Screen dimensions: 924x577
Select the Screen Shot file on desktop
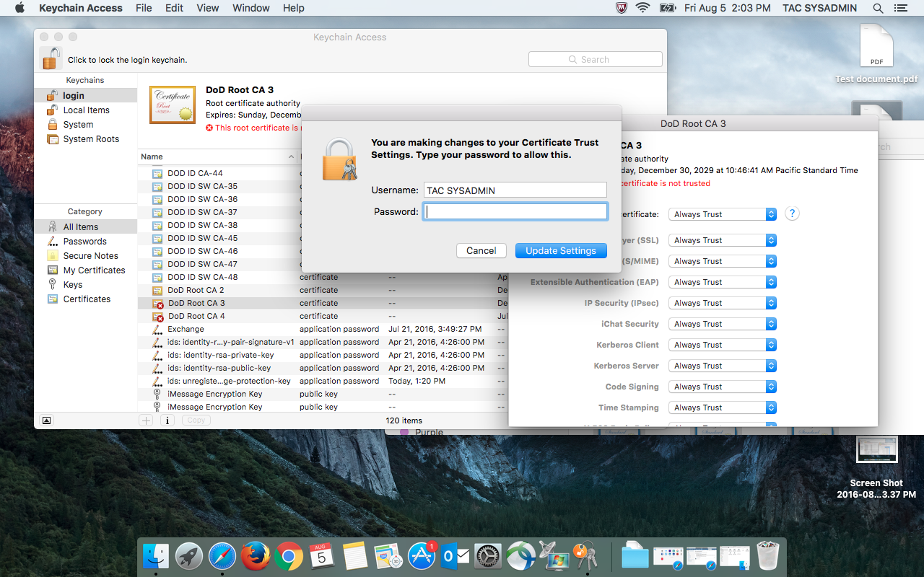[x=876, y=467]
